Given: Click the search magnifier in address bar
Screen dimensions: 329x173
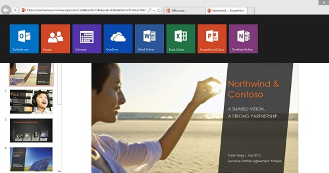Looking at the screenshot, I should (149, 10).
